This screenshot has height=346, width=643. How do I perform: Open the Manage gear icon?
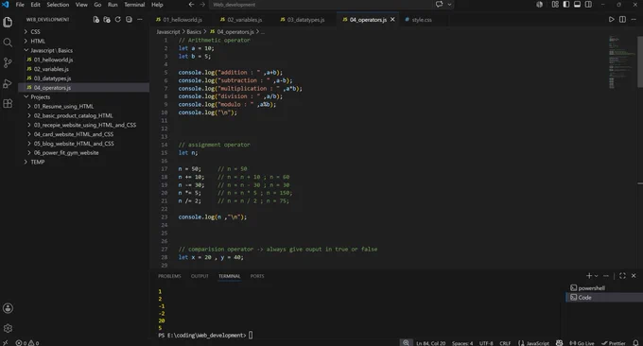click(8, 328)
